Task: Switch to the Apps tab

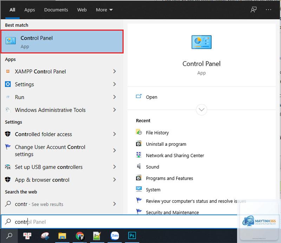Action: 30,10
